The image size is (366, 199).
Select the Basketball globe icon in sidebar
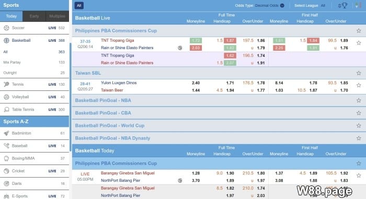point(6,41)
